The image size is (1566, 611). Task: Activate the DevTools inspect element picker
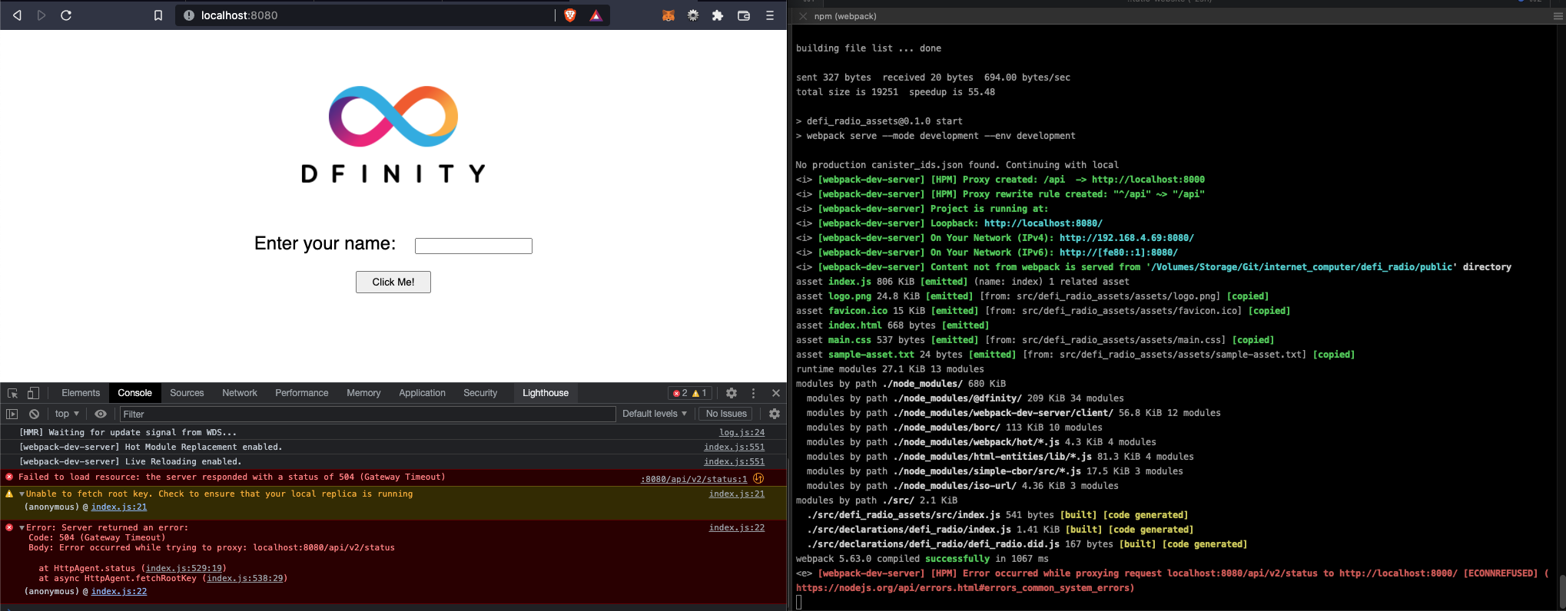pos(13,393)
